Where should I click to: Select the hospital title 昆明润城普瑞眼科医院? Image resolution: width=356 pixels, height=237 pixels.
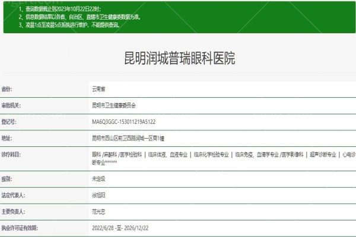(179, 58)
